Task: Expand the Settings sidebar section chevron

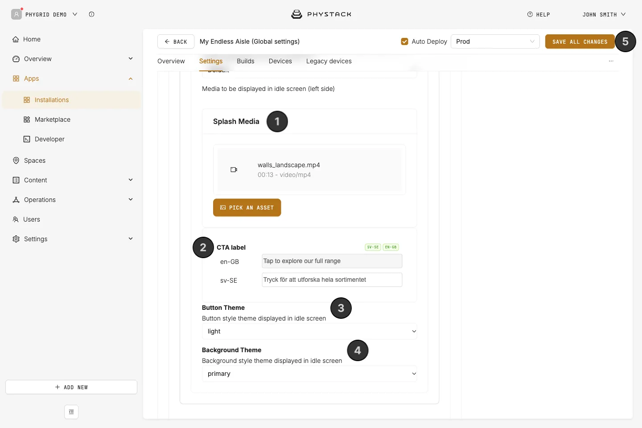Action: [x=131, y=239]
